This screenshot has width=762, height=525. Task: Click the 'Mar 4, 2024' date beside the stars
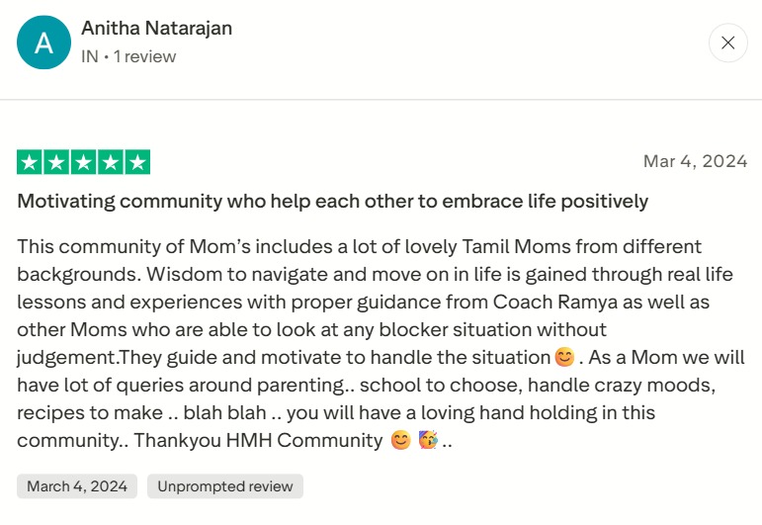pyautogui.click(x=695, y=161)
